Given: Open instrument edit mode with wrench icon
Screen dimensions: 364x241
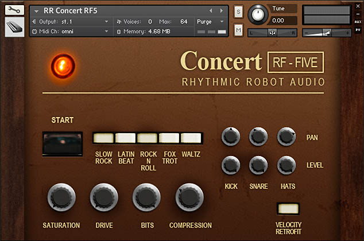Looking at the screenshot, I should coord(14,10).
